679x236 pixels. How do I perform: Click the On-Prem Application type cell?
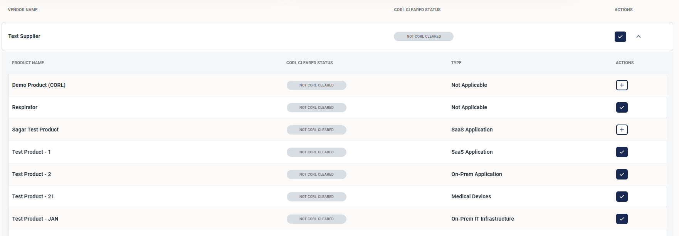(x=477, y=174)
